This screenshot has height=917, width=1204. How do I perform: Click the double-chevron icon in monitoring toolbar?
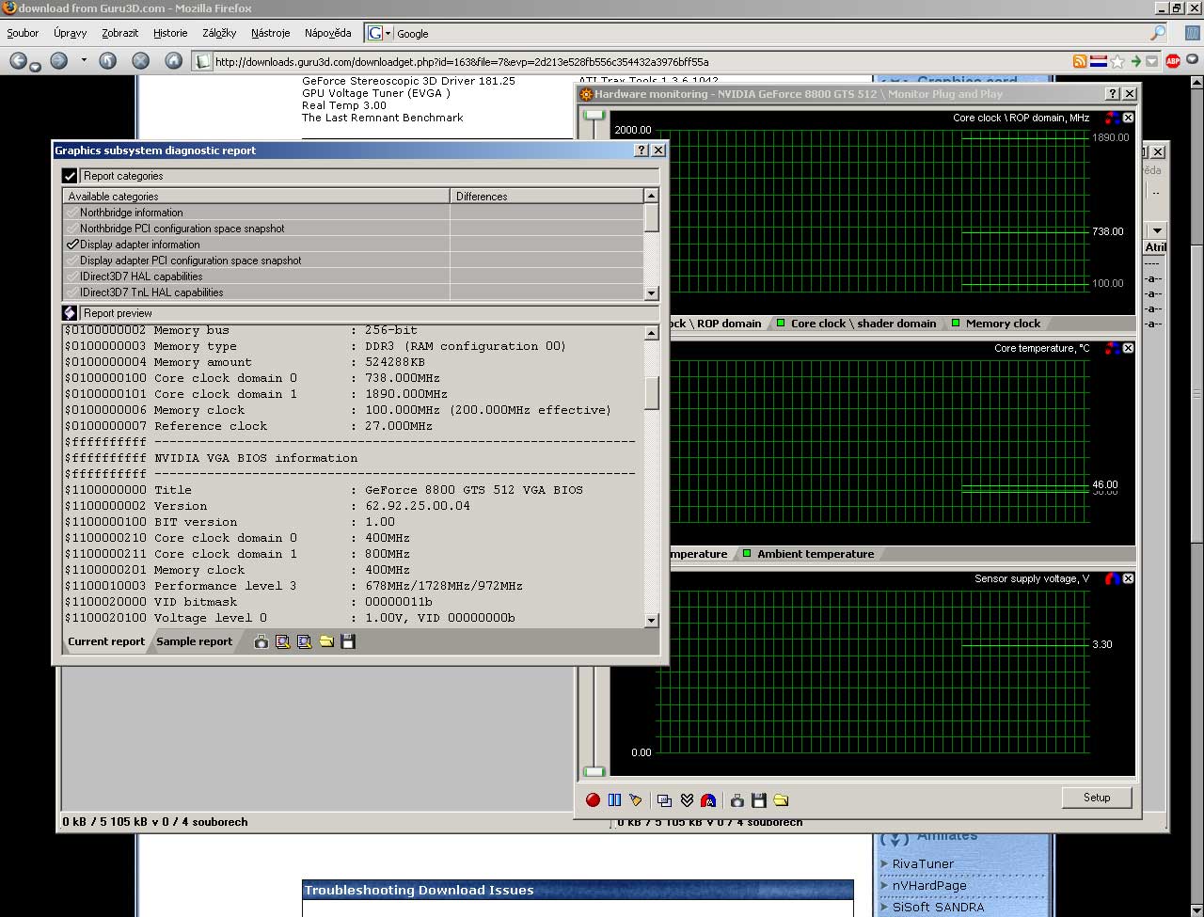687,800
